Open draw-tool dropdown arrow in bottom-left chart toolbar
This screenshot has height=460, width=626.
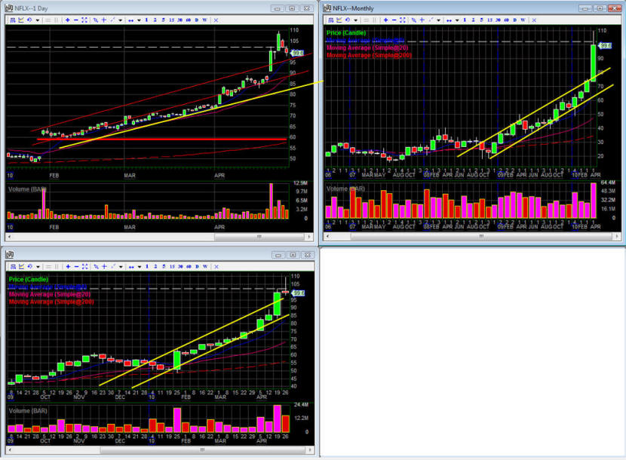pos(121,266)
